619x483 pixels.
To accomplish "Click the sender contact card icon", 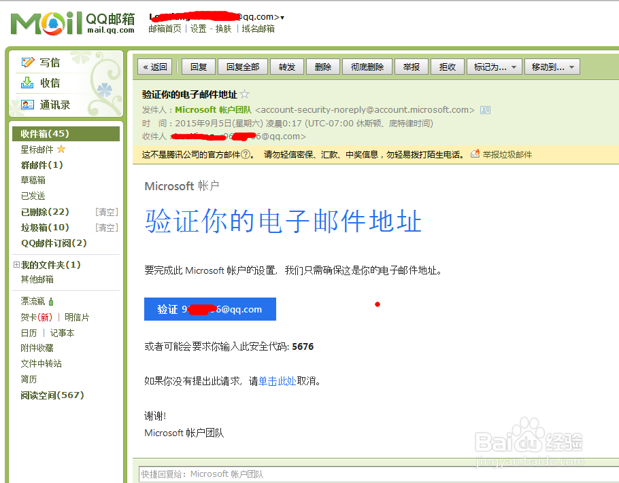I will pos(485,110).
